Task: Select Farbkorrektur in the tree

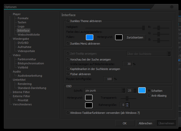Action: coord(27,59)
